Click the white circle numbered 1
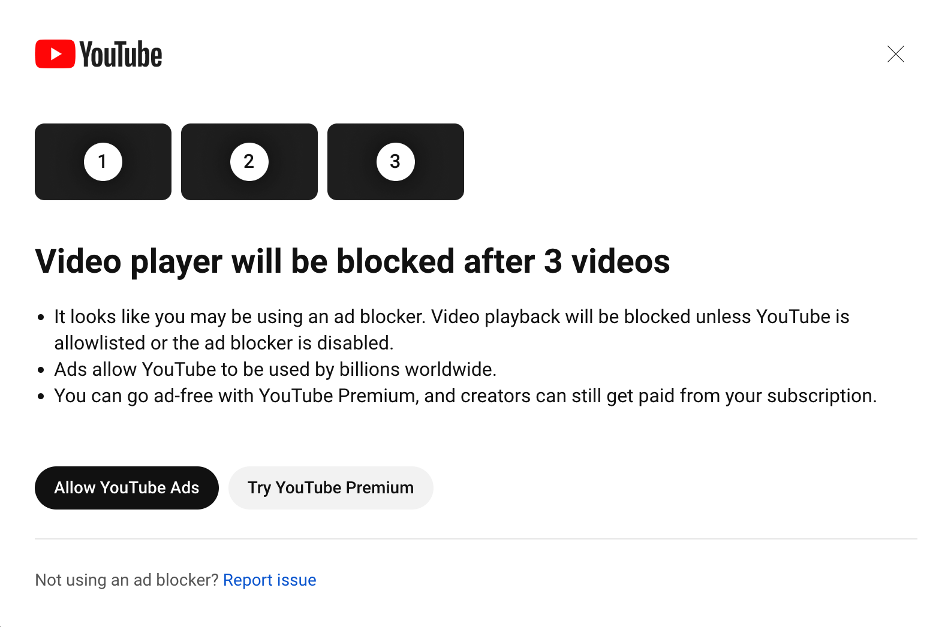The image size is (951, 627). click(x=103, y=162)
